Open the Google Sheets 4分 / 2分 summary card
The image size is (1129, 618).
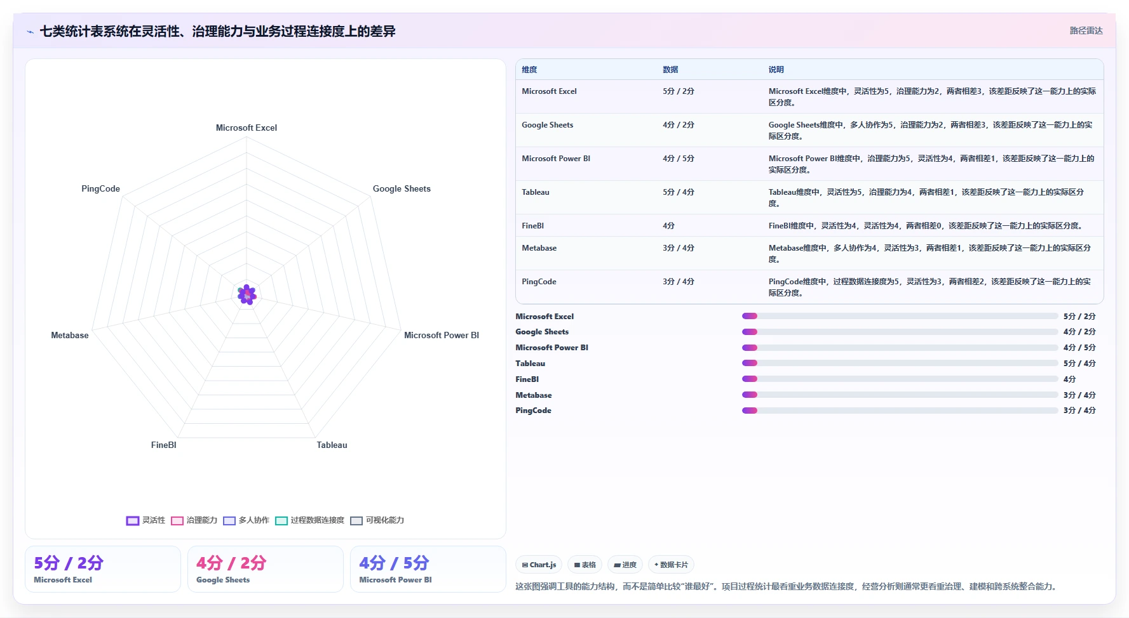pos(266,569)
